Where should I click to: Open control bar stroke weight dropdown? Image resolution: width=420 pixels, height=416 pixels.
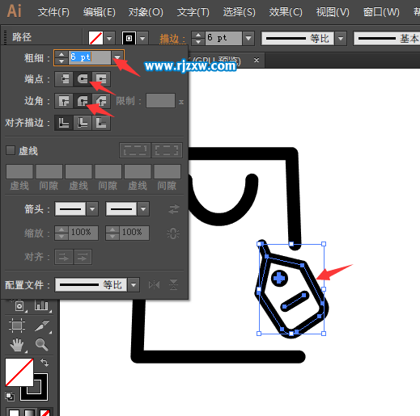pos(248,38)
